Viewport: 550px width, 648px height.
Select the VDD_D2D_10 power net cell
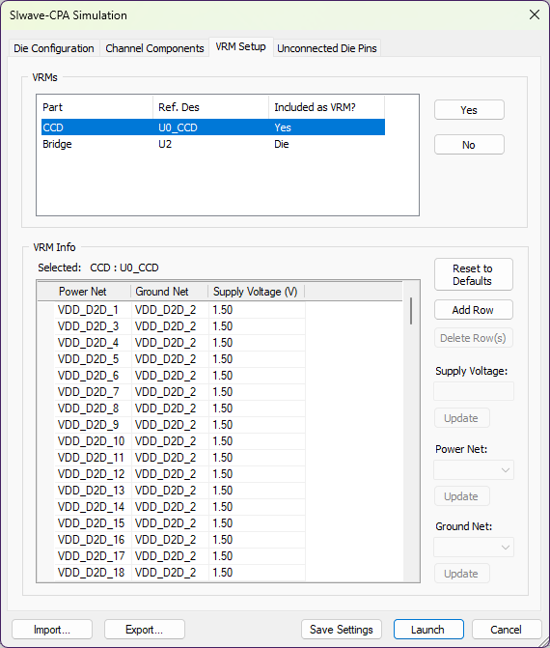click(93, 441)
